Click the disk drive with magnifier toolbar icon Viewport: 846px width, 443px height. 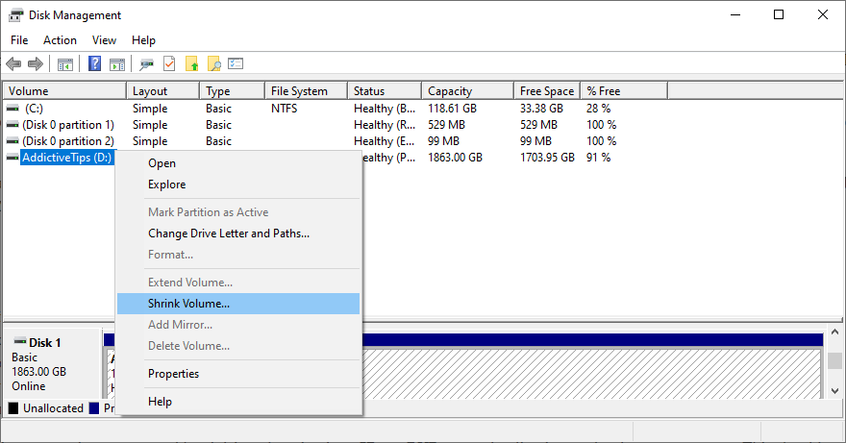click(x=147, y=64)
